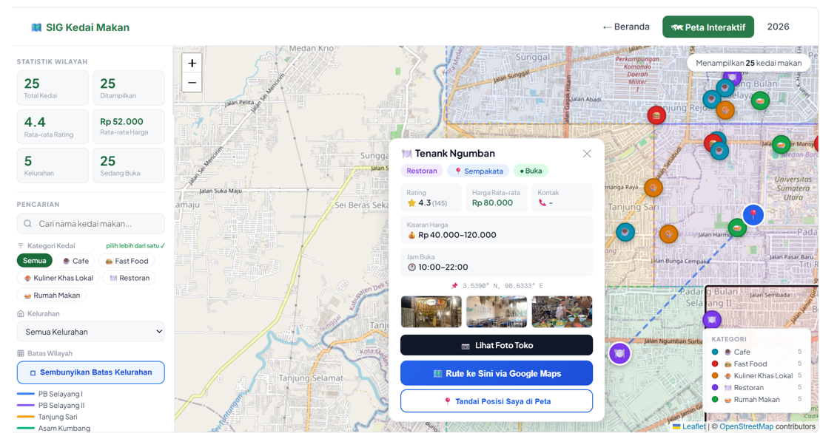Click the plate icon beside Tenank Ngumban title
This screenshot has height=433, width=820.
[x=406, y=154]
